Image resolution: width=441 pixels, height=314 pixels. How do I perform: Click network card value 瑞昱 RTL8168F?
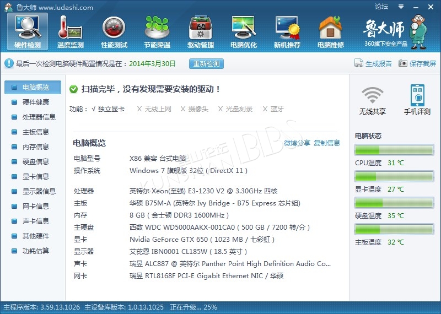[x=206, y=276]
